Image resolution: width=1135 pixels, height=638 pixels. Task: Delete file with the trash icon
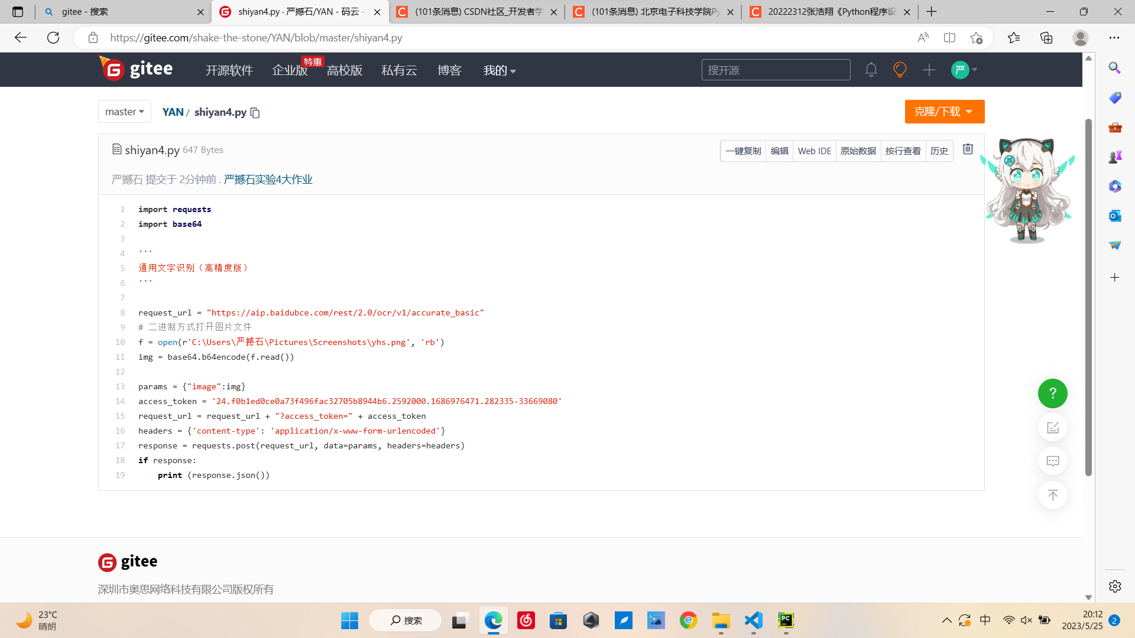pyautogui.click(x=968, y=149)
